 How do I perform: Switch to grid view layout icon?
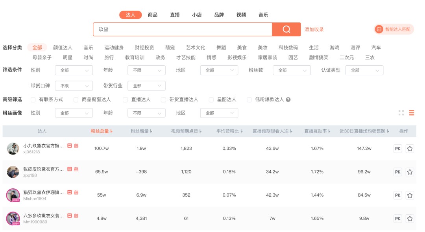click(401, 113)
